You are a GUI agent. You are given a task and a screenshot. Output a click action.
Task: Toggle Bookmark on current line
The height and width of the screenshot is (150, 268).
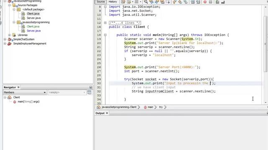(x=186, y=2)
